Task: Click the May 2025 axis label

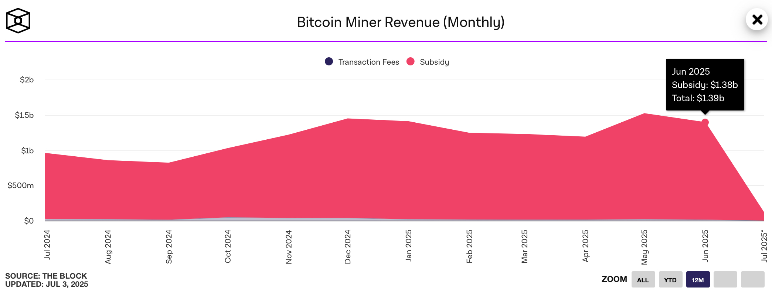Action: pyautogui.click(x=644, y=247)
